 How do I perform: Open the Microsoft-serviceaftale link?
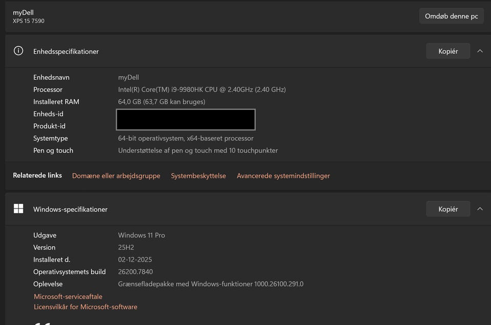coord(68,296)
